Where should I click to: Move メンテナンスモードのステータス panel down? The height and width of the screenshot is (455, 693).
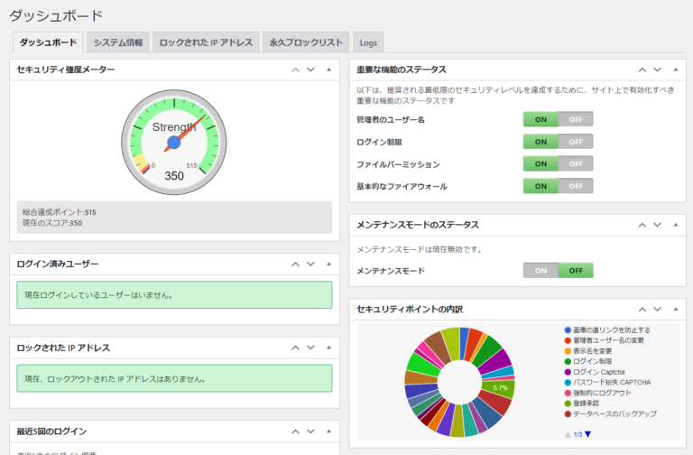(658, 225)
